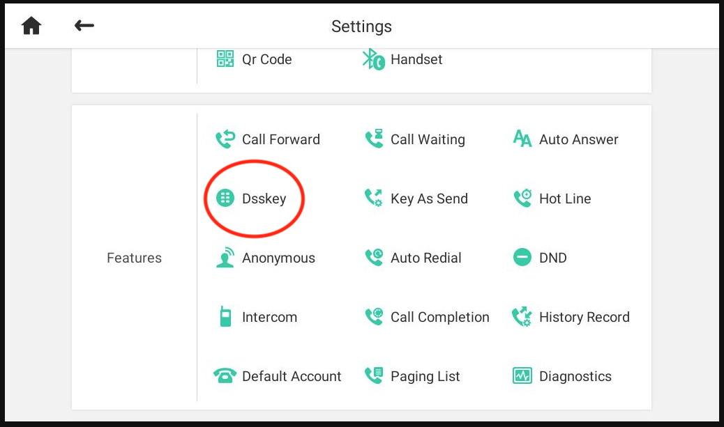Select the Hot Line icon
Image resolution: width=724 pixels, height=427 pixels.
522,199
